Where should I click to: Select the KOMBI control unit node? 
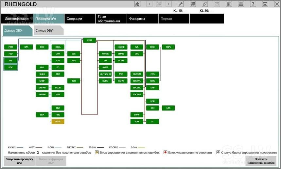tap(105, 54)
